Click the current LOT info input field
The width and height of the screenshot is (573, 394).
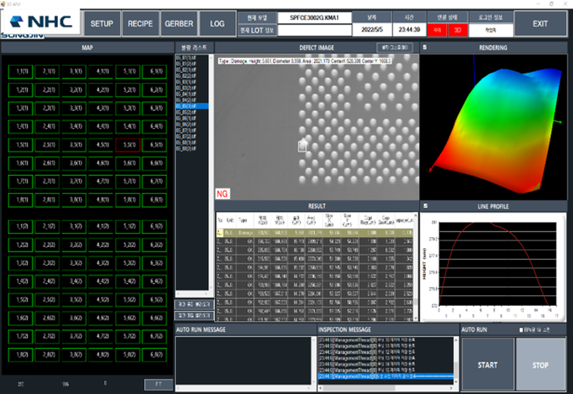314,30
